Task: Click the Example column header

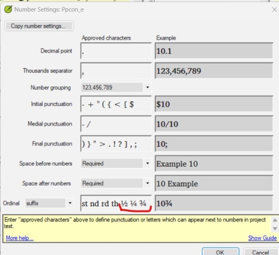Action: [166, 38]
